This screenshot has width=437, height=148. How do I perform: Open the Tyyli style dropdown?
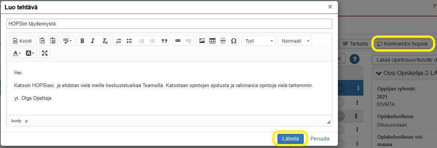pyautogui.click(x=258, y=41)
